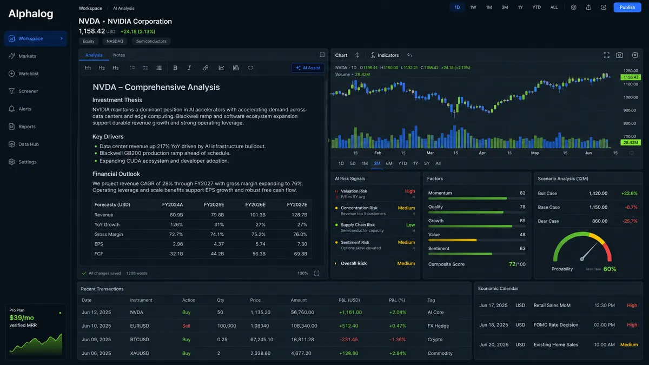Click the Pro Plan MRR card
The image size is (649, 365).
(x=36, y=331)
